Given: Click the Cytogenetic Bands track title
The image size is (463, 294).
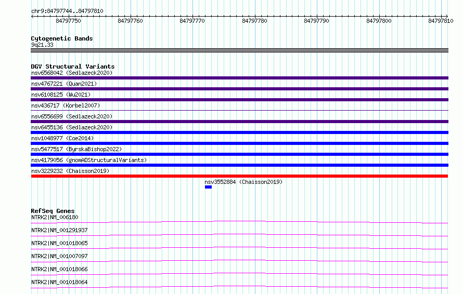Looking at the screenshot, I should tap(62, 38).
